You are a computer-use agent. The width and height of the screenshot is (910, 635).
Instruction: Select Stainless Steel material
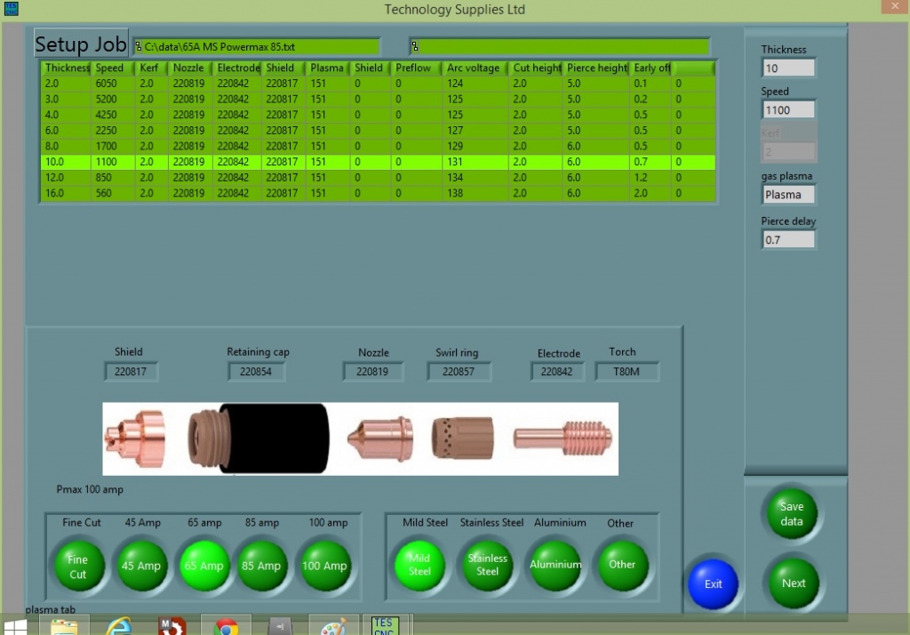(x=488, y=565)
